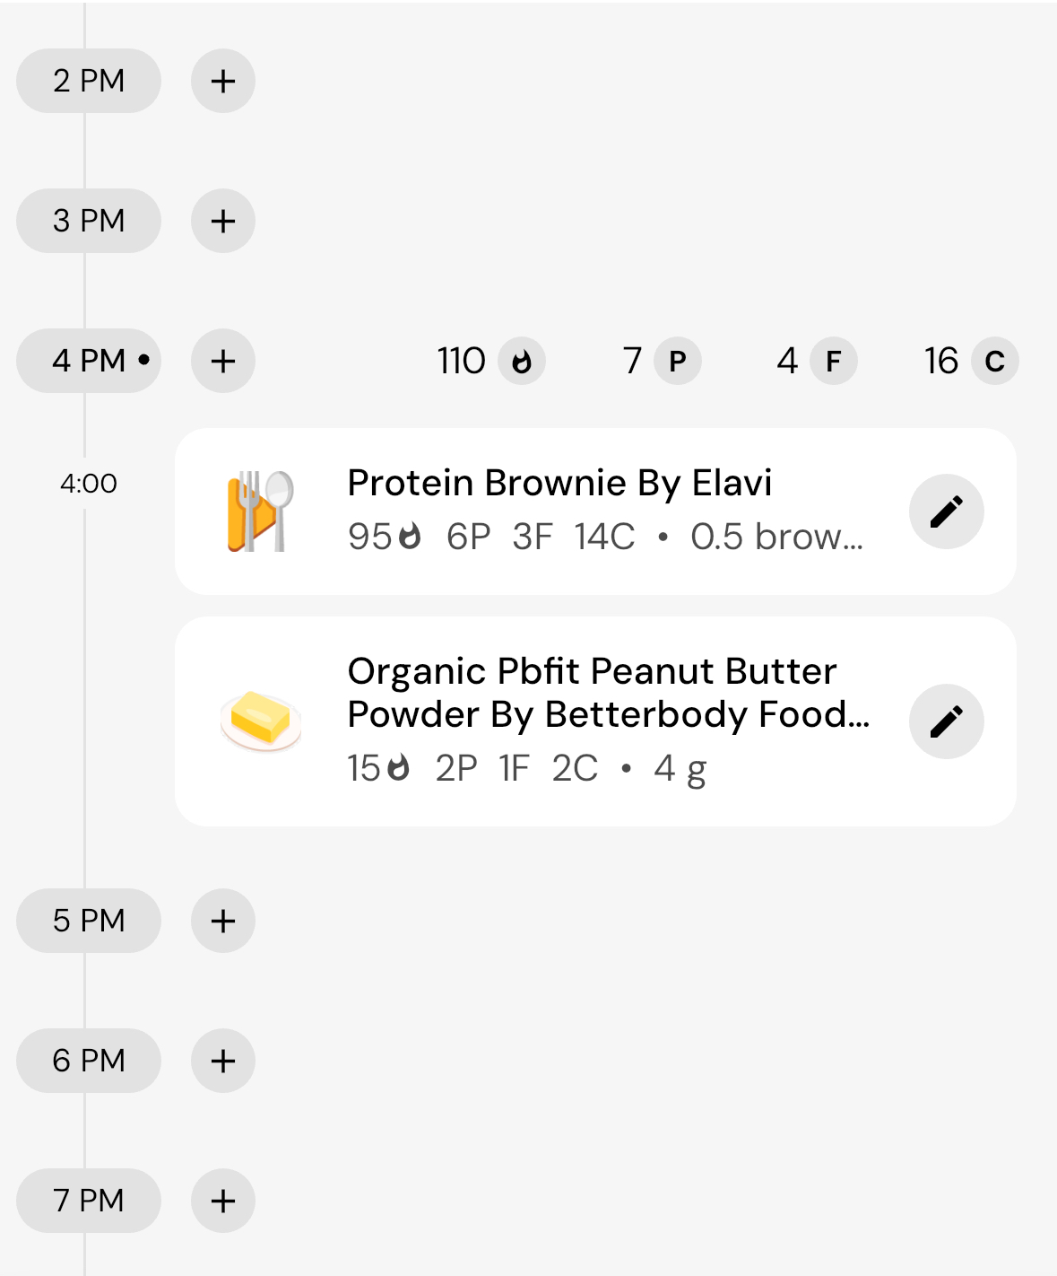
Task: Click the carbs C badge
Action: point(995,361)
